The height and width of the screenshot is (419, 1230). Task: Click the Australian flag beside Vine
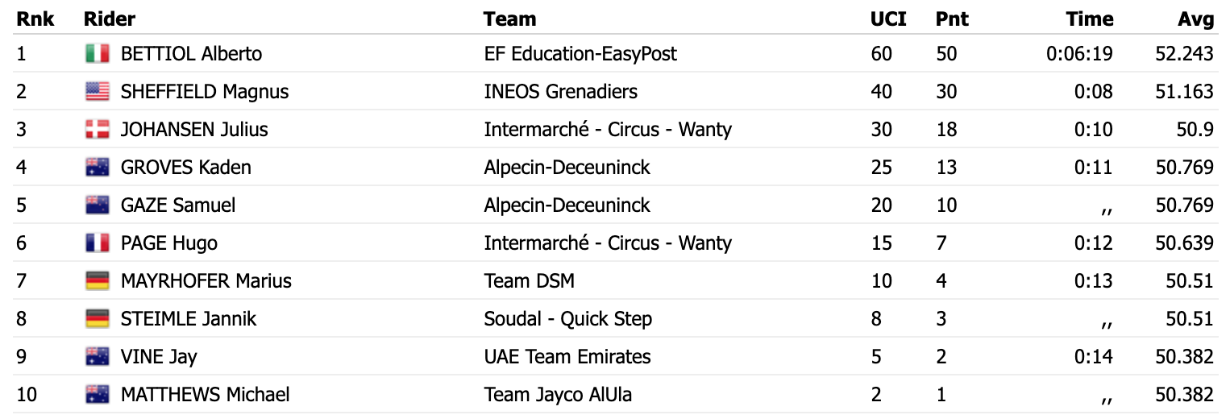[x=97, y=357]
